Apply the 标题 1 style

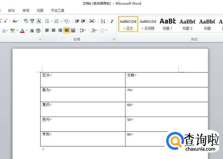click(x=168, y=24)
